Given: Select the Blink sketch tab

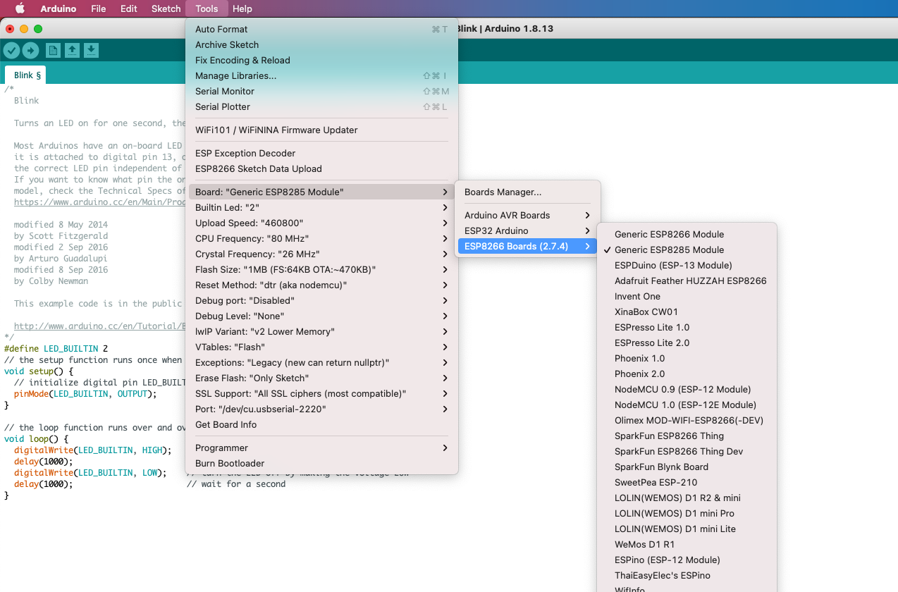Looking at the screenshot, I should click(27, 75).
